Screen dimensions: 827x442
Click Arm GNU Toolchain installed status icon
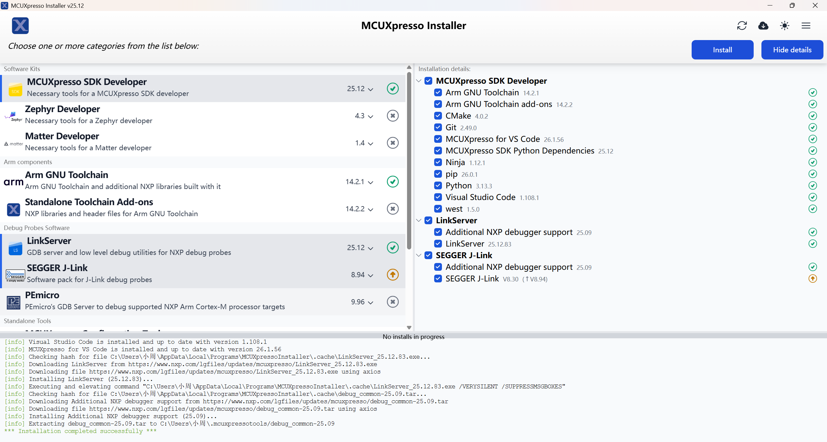click(x=393, y=182)
